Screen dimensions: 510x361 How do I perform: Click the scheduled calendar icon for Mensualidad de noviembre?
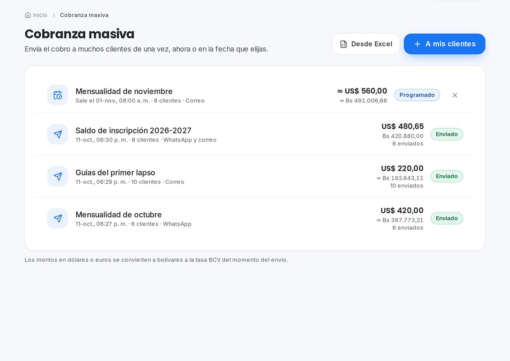[x=58, y=95]
